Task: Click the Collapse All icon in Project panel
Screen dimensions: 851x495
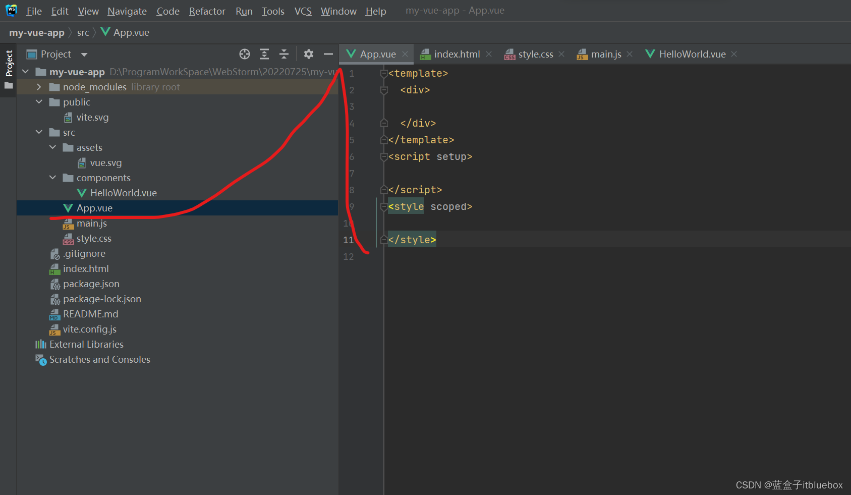Action: [x=284, y=54]
